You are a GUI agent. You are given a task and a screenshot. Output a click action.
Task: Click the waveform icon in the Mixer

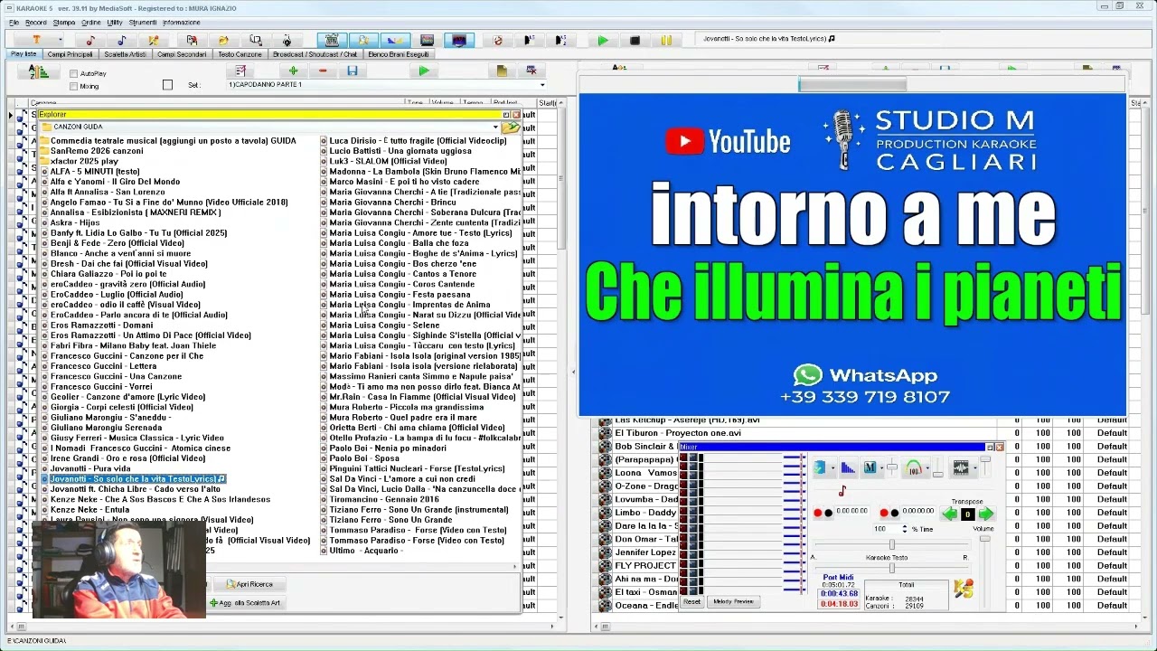point(960,467)
